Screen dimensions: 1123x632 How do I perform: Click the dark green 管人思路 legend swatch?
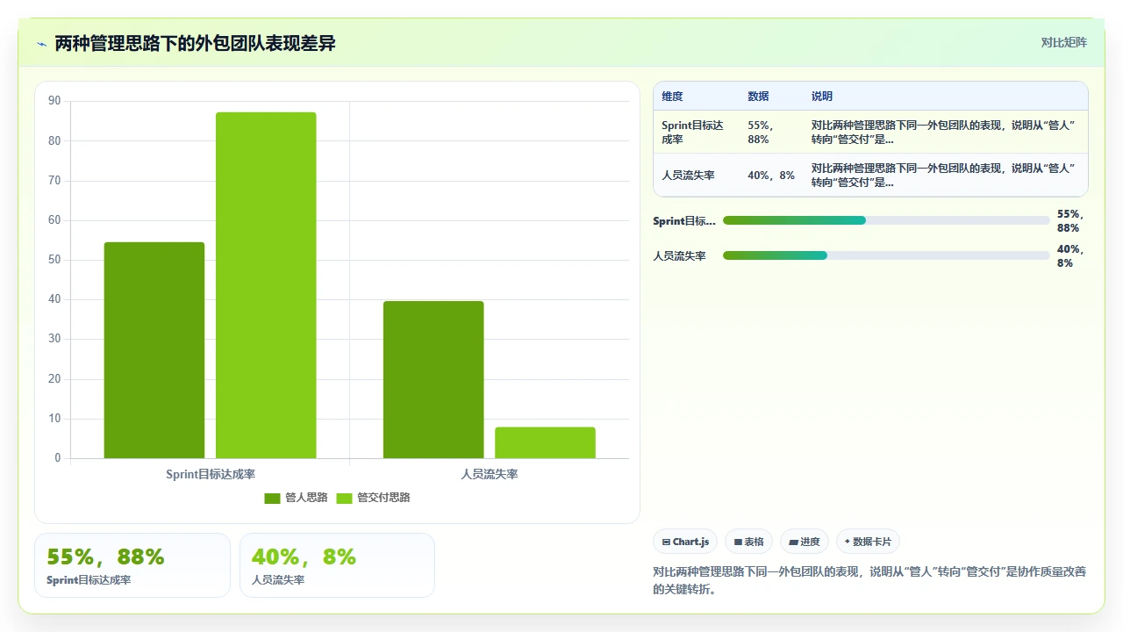tap(272, 498)
